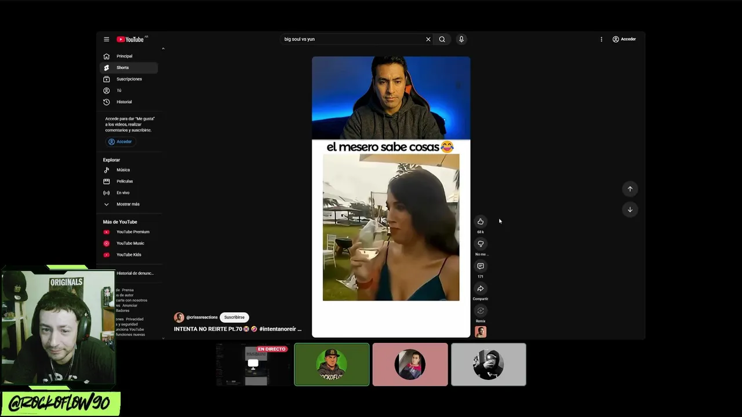This screenshot has height=417, width=742.
Task: Select the EN DIRECTO thumbnail
Action: (253, 364)
